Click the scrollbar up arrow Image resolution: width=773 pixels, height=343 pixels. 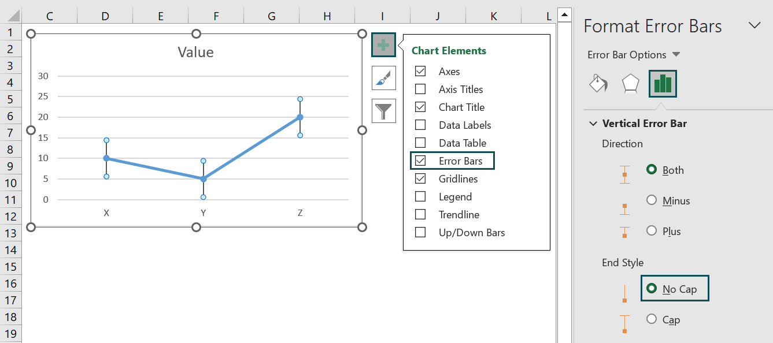tap(564, 14)
